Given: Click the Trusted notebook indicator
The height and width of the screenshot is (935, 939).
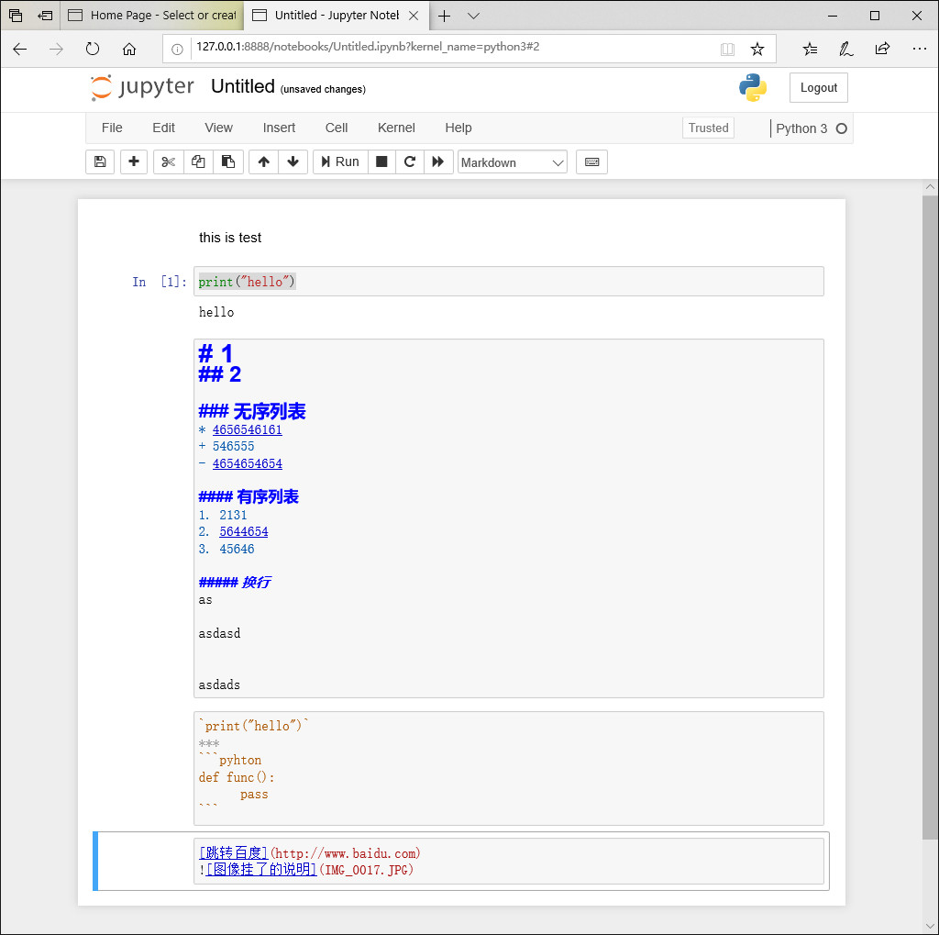Looking at the screenshot, I should tap(709, 128).
